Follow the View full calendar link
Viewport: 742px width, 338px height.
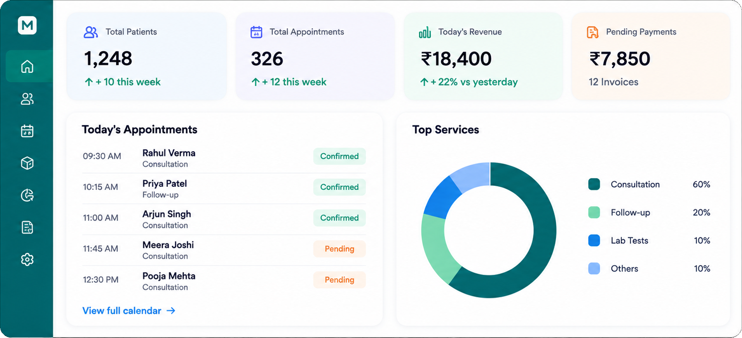point(129,311)
